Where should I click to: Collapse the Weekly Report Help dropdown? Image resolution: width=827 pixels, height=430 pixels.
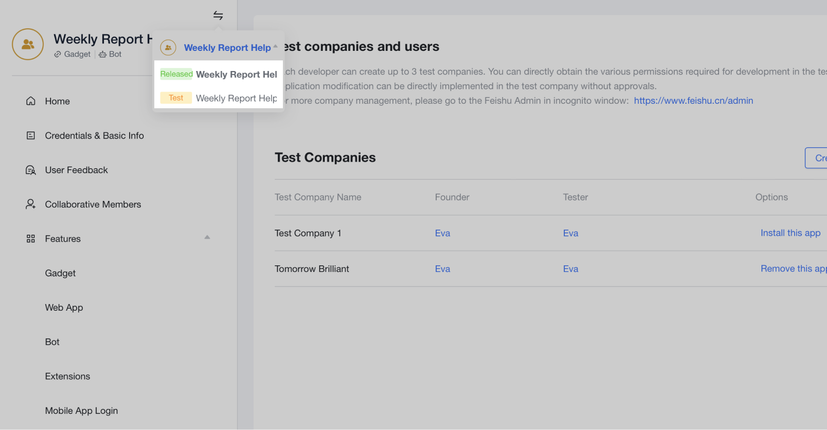[x=275, y=47]
